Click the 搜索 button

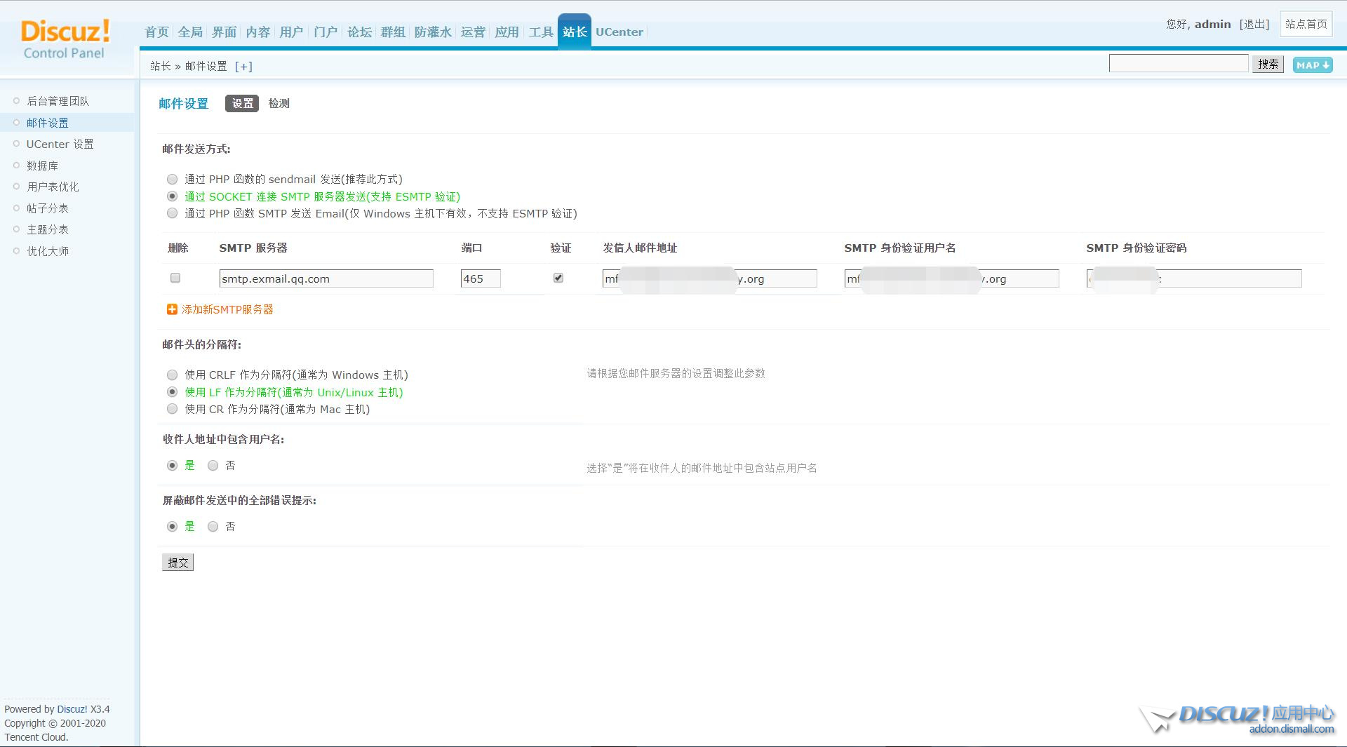pyautogui.click(x=1268, y=65)
